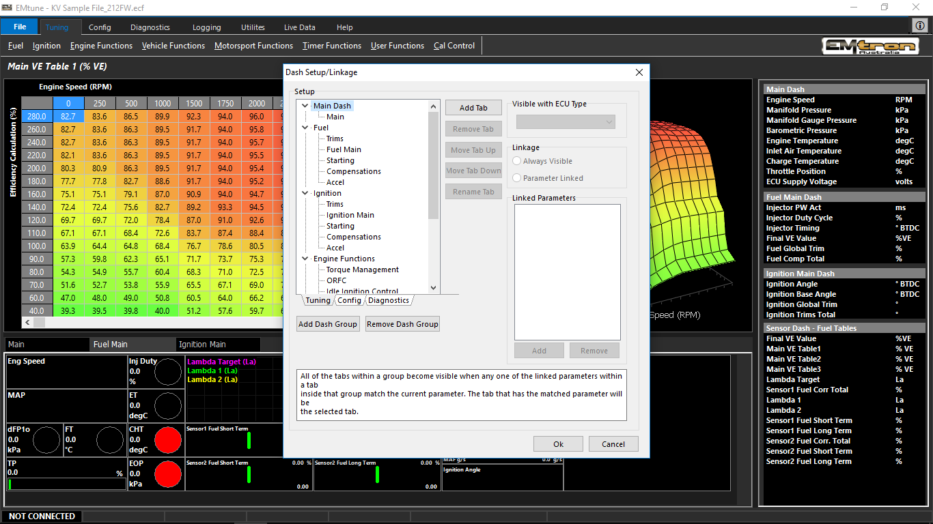
Task: Click the VE table cell showing 47.0
Action: (x=68, y=298)
